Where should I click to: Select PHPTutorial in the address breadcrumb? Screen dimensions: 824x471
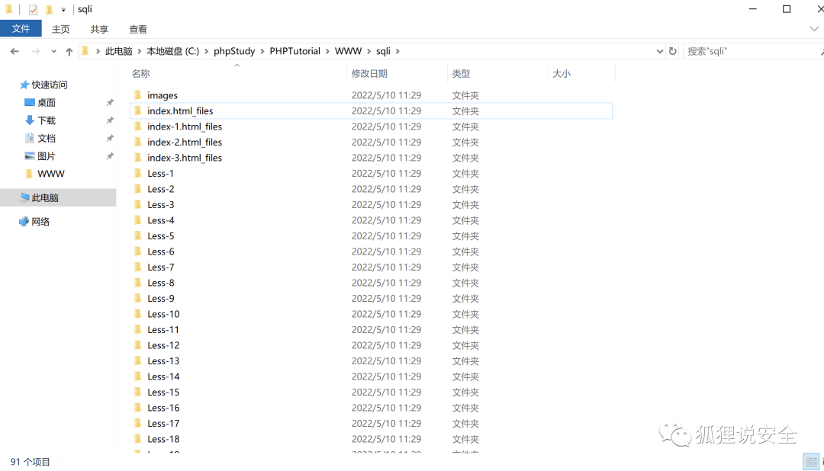[295, 51]
